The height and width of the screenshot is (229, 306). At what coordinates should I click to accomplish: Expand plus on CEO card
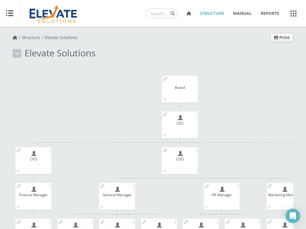click(165, 135)
